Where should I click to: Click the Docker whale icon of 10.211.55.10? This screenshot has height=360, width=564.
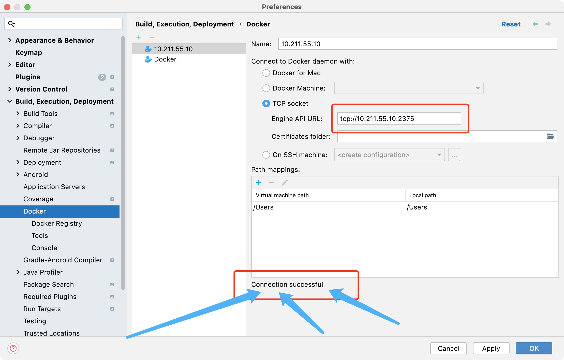pyautogui.click(x=148, y=49)
